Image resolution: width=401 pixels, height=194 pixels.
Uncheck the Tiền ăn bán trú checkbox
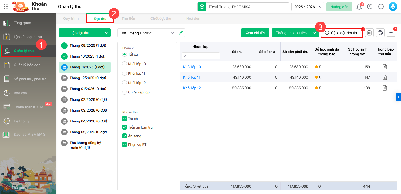[x=124, y=127]
